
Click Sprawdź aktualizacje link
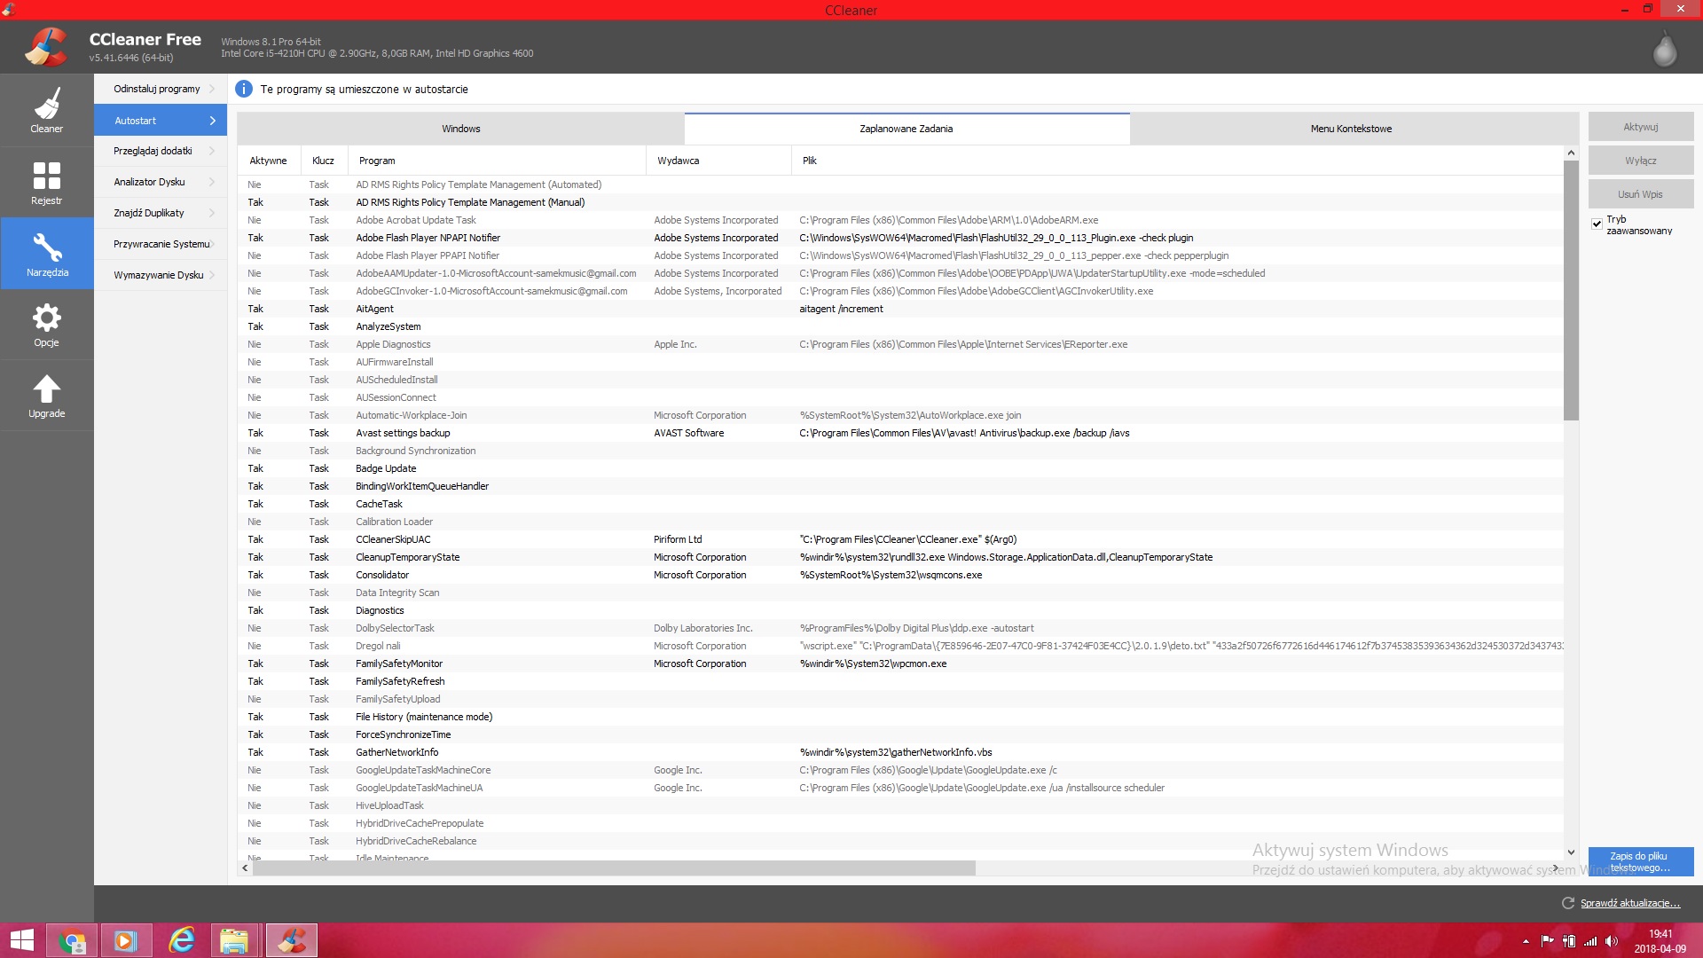coord(1629,903)
